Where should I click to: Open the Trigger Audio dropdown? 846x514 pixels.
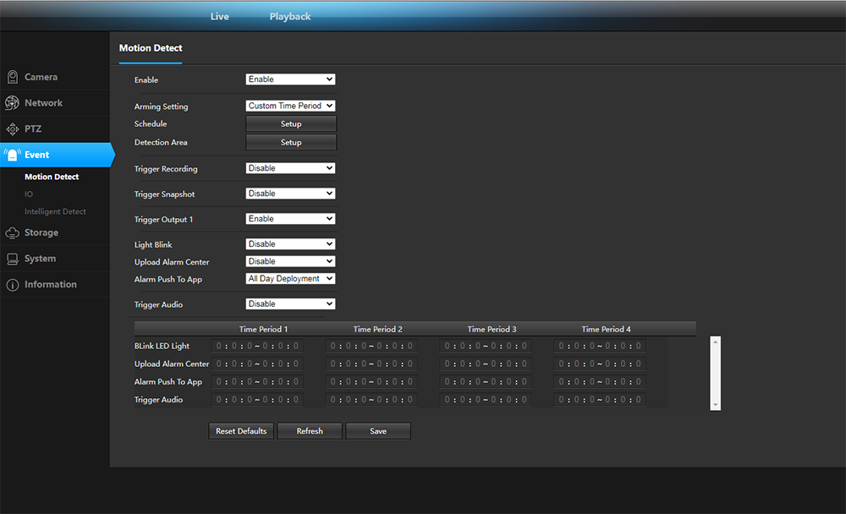[290, 304]
